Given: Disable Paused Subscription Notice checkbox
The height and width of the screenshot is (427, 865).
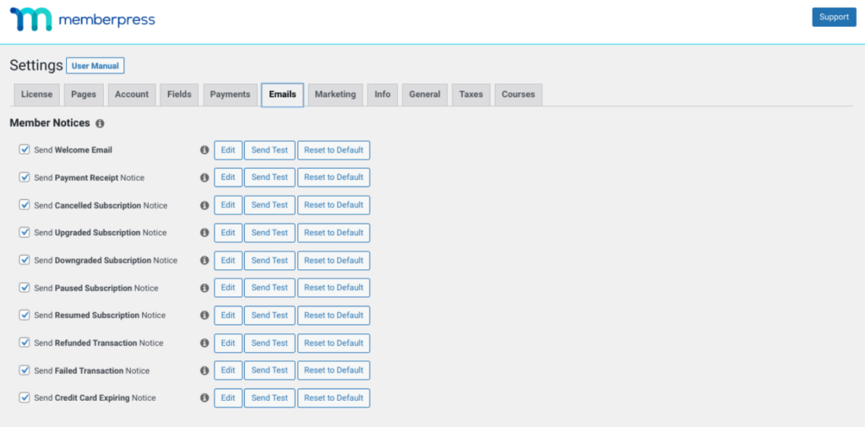Looking at the screenshot, I should (x=24, y=287).
